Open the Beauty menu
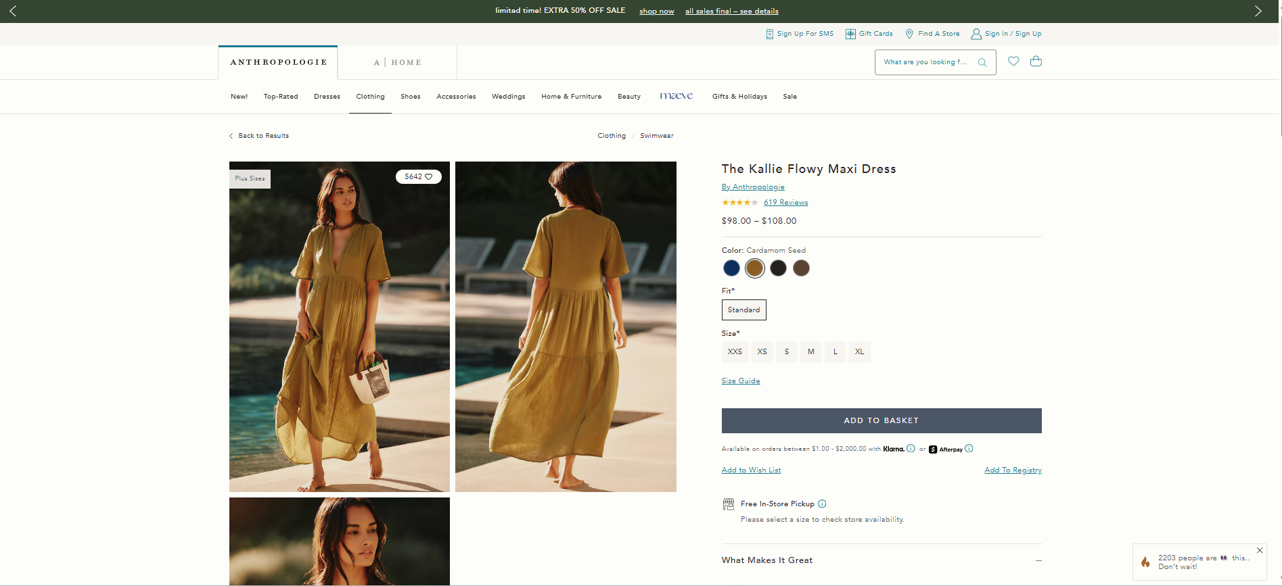Screen dimensions: 1282x586 click(629, 97)
